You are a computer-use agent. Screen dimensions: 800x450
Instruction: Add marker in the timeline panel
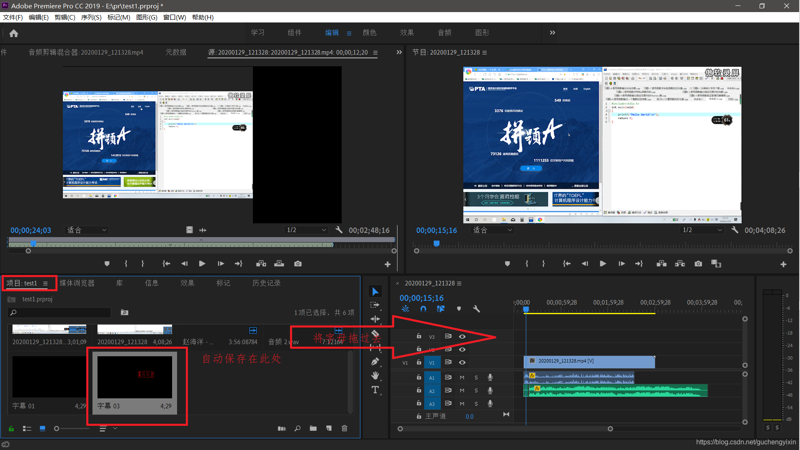459,309
